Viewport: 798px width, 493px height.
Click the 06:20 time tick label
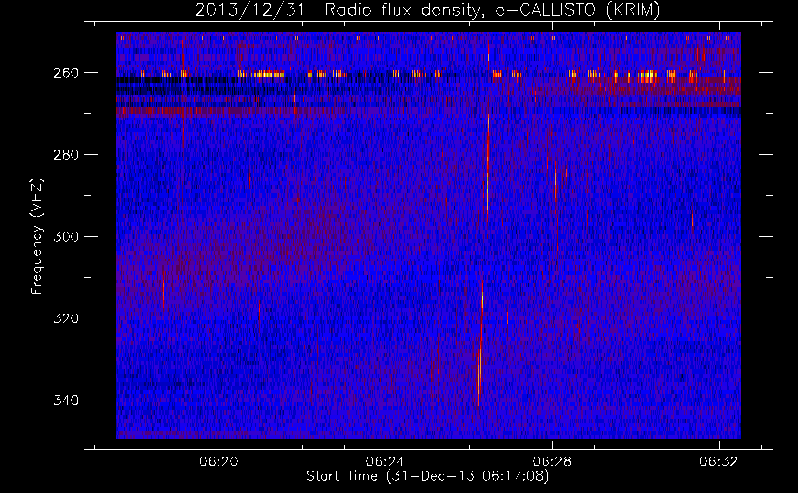click(218, 461)
